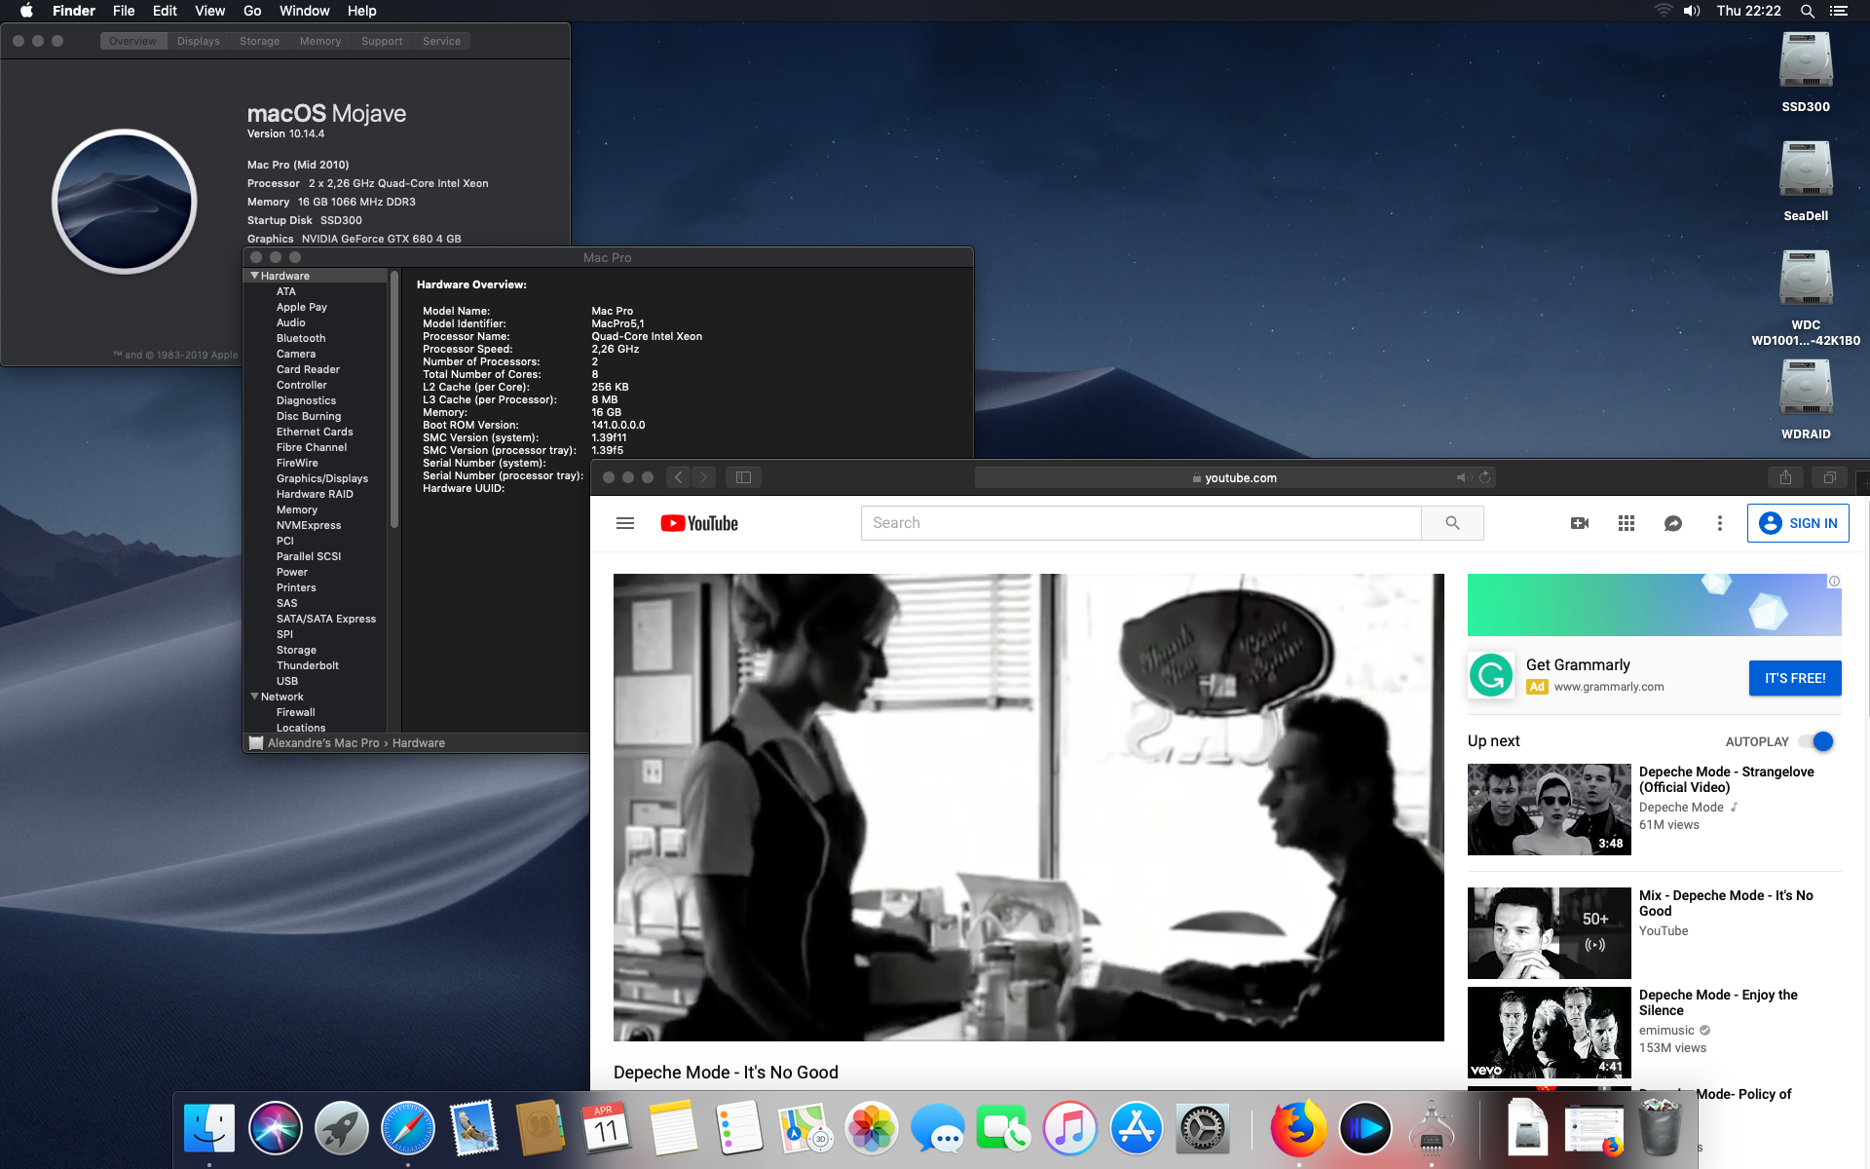Open the create video camera icon
The width and height of the screenshot is (1870, 1169).
pyautogui.click(x=1580, y=523)
